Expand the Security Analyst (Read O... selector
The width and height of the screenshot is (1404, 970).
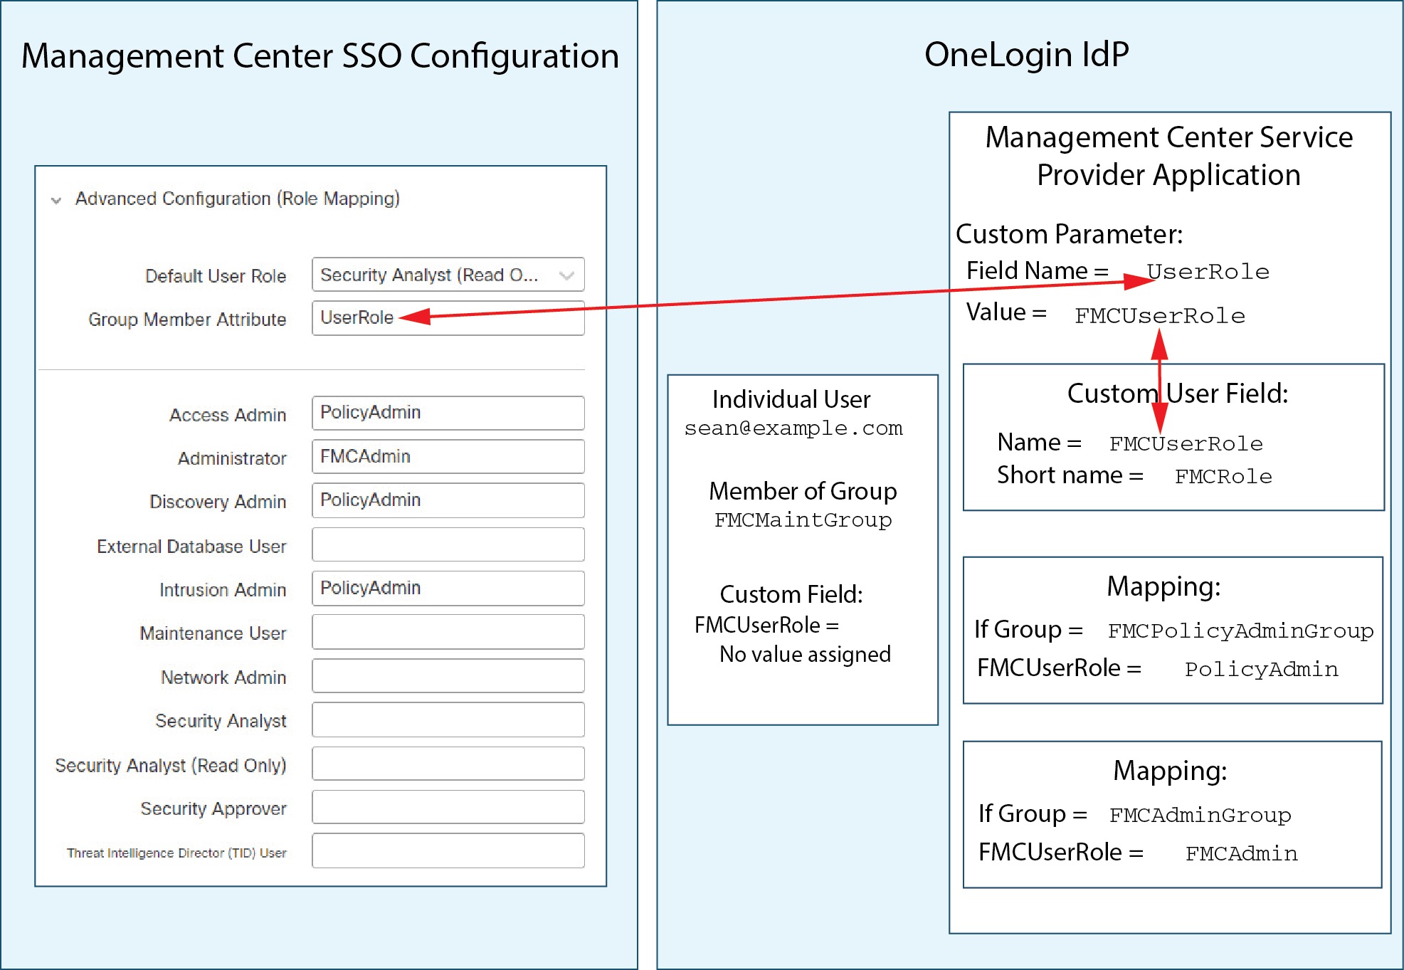pyautogui.click(x=448, y=275)
